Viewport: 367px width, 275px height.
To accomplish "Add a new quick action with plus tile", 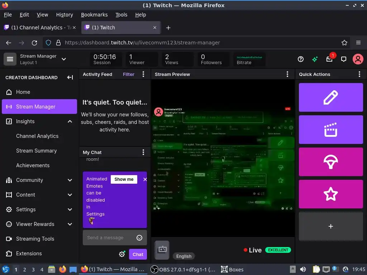I will pyautogui.click(x=331, y=226).
